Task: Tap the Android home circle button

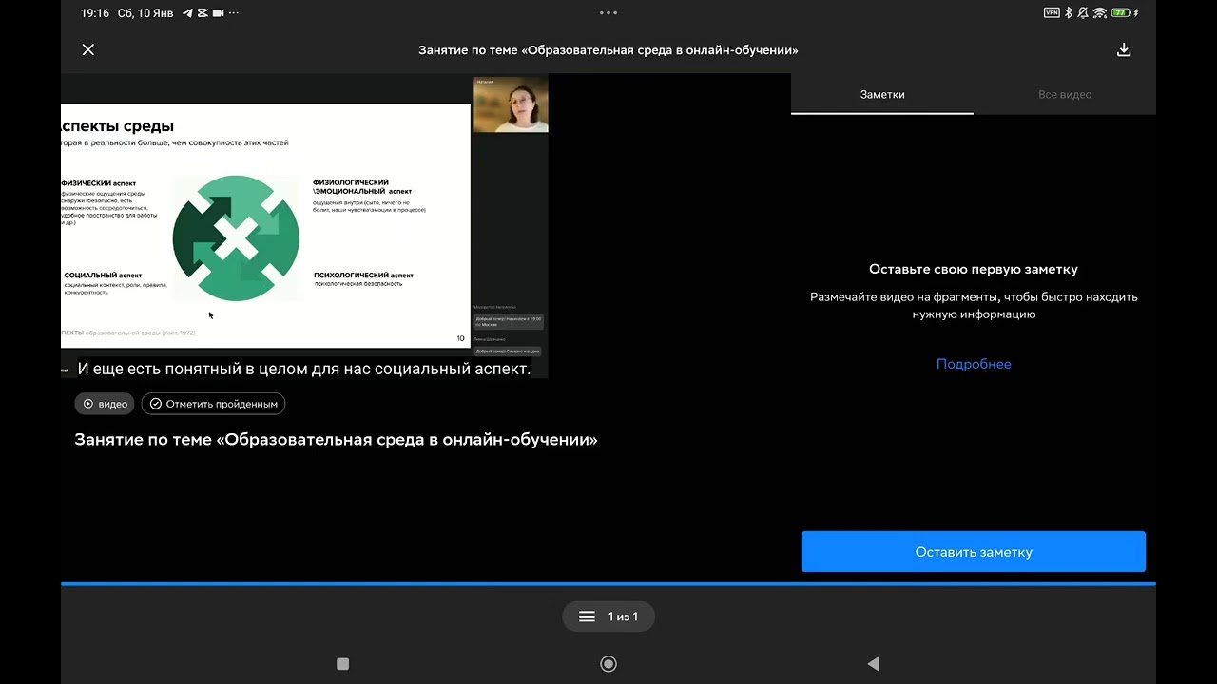Action: 608,664
